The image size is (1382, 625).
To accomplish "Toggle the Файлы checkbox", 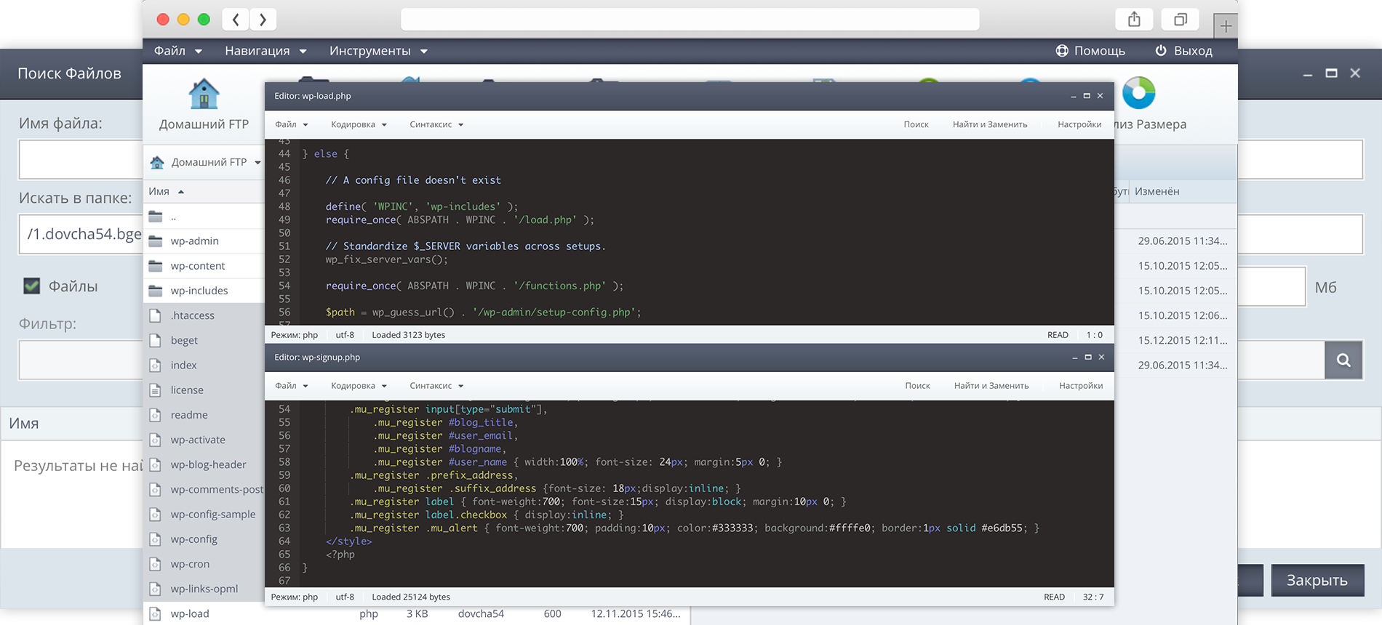I will pos(31,286).
